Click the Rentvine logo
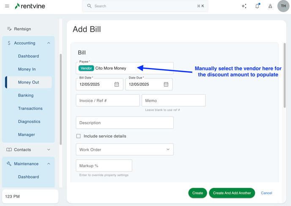The image size is (291, 206). click(x=30, y=6)
